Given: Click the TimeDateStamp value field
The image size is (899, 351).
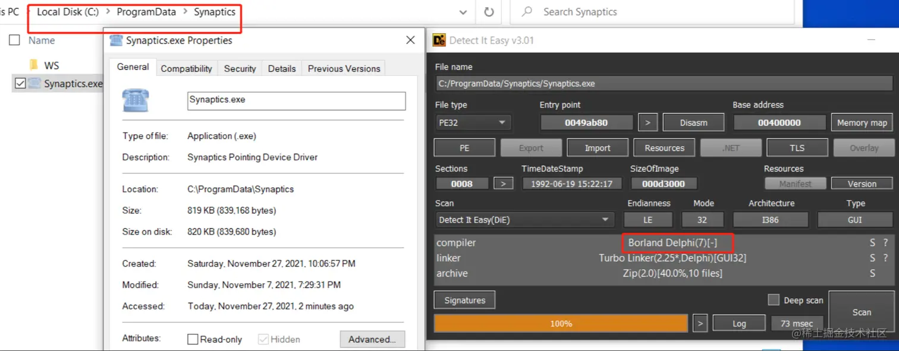Looking at the screenshot, I should click(571, 184).
